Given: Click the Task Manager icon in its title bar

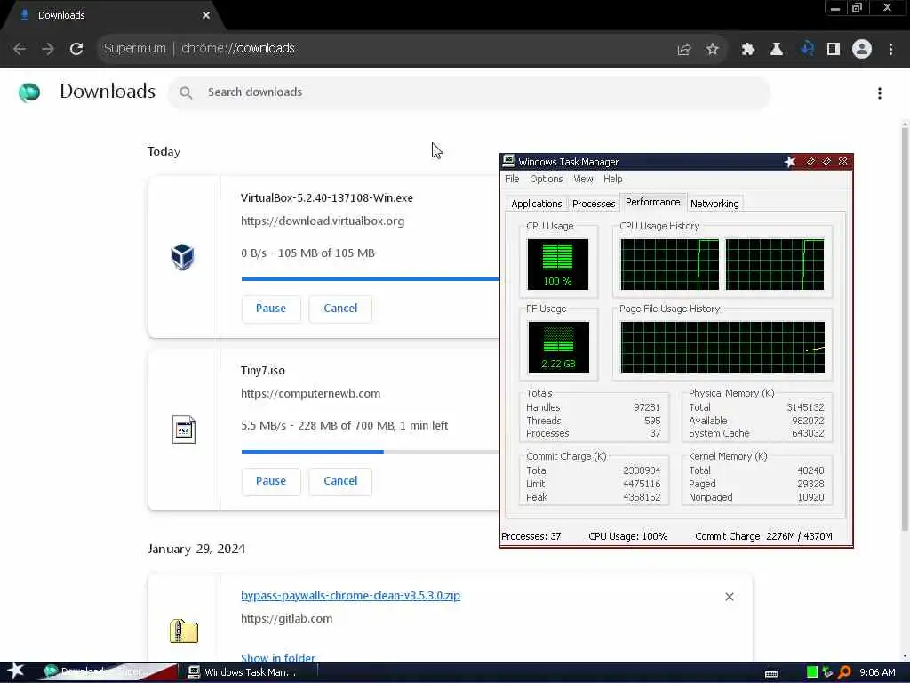Looking at the screenshot, I should pos(509,162).
